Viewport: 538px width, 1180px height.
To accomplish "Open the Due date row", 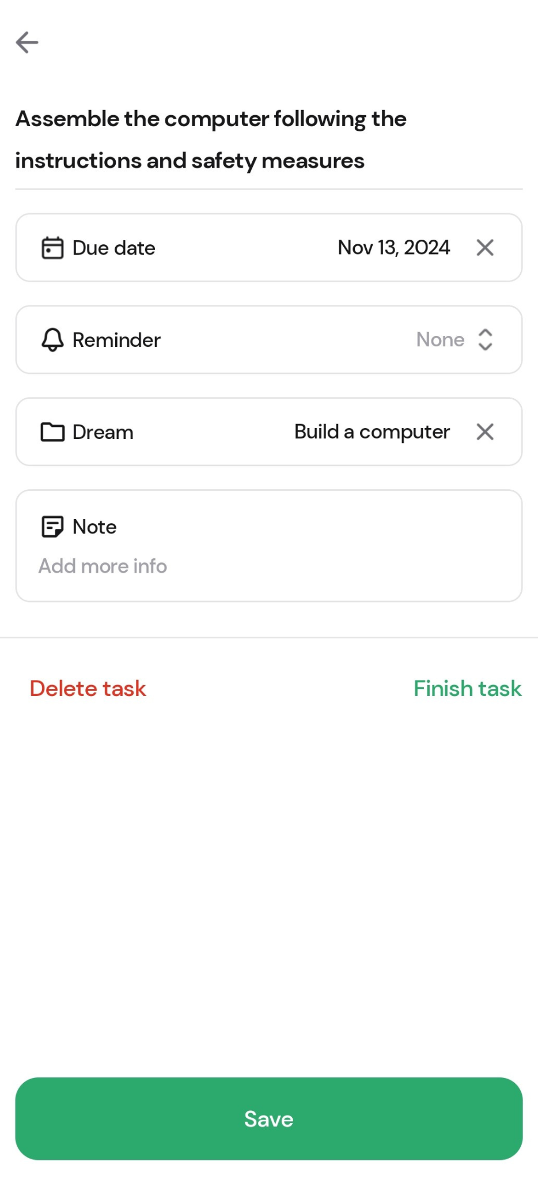I will pos(269,248).
